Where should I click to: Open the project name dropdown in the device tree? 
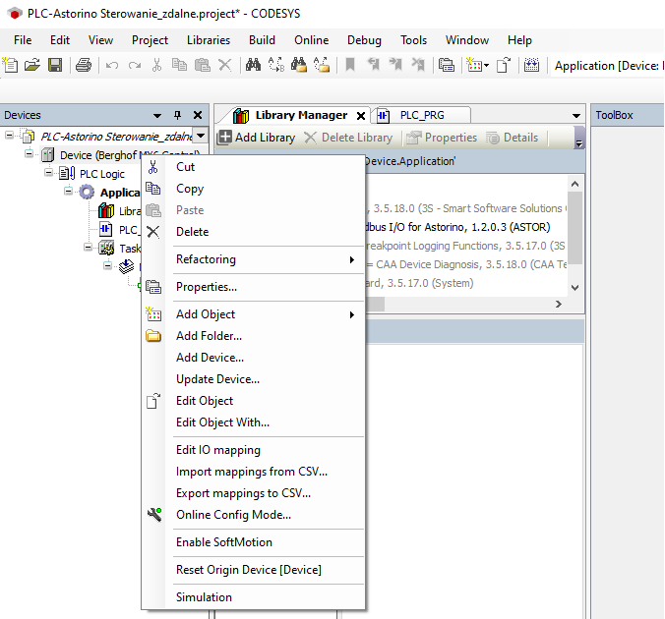[201, 136]
